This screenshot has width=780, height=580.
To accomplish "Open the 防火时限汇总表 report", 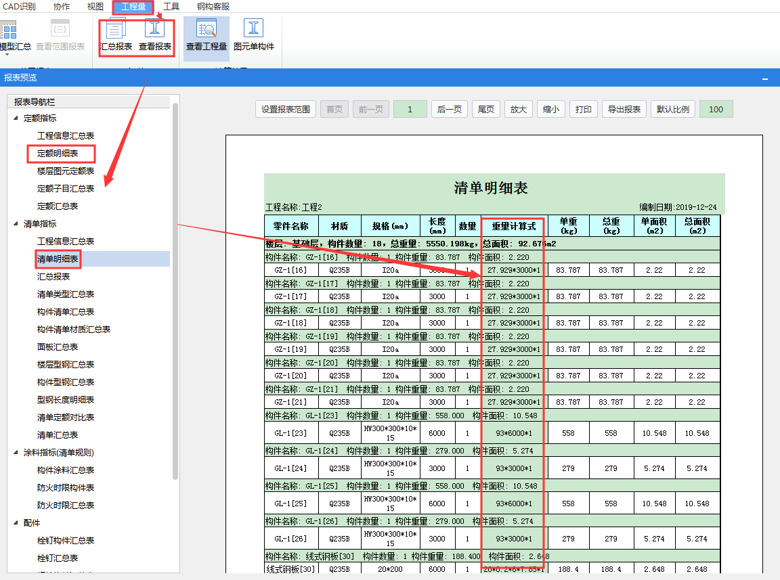I will [x=66, y=506].
